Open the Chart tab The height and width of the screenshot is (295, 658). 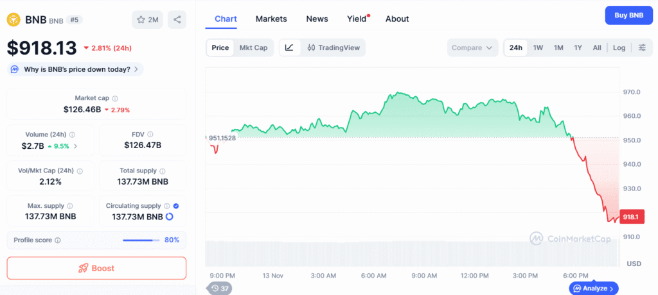click(226, 19)
